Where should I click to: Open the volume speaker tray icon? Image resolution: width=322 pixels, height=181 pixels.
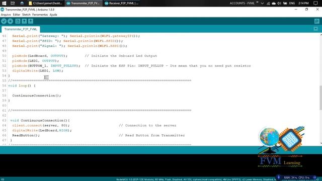279,4
